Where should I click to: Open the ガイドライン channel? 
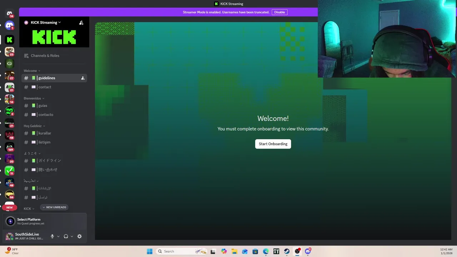54,161
